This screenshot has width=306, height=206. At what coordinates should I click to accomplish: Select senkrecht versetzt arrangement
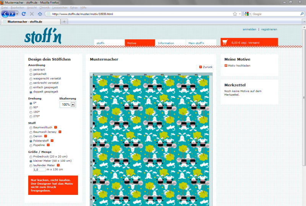(x=31, y=83)
